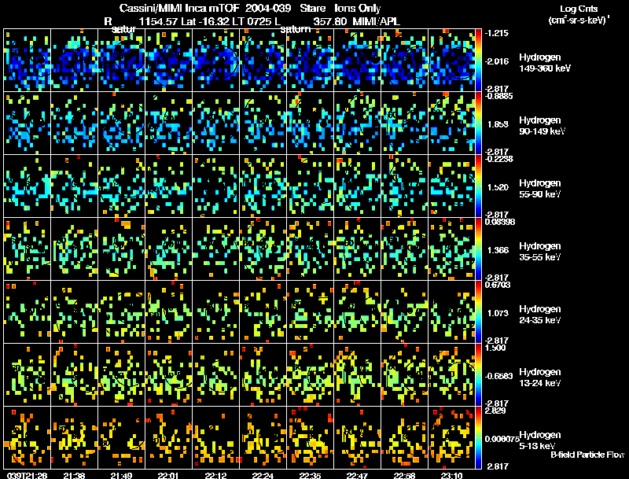This screenshot has height=479, width=629.
Task: Click the -1.215 colorbar maximum value
Action: click(497, 33)
